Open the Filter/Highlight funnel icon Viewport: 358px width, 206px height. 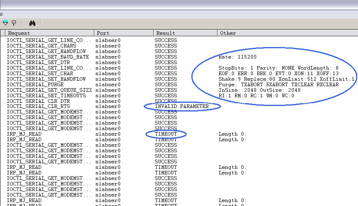tap(5, 23)
